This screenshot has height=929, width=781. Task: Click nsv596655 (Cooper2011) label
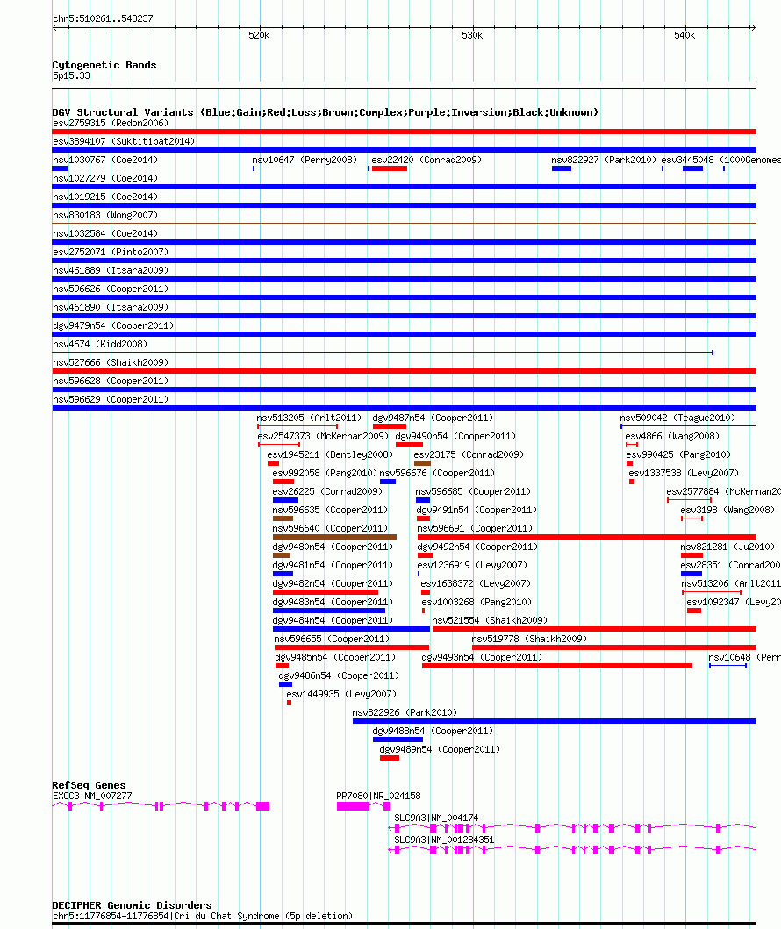(x=332, y=639)
